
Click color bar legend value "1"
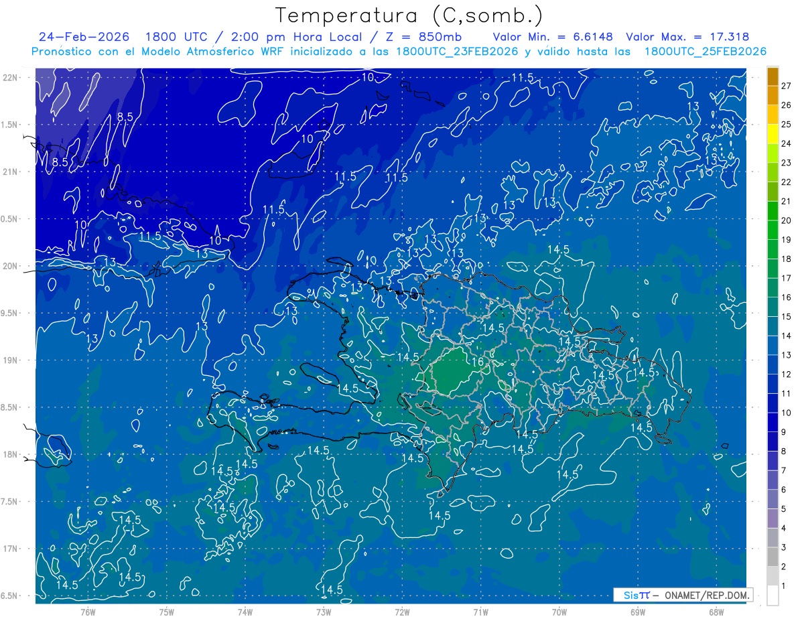pyautogui.click(x=784, y=586)
